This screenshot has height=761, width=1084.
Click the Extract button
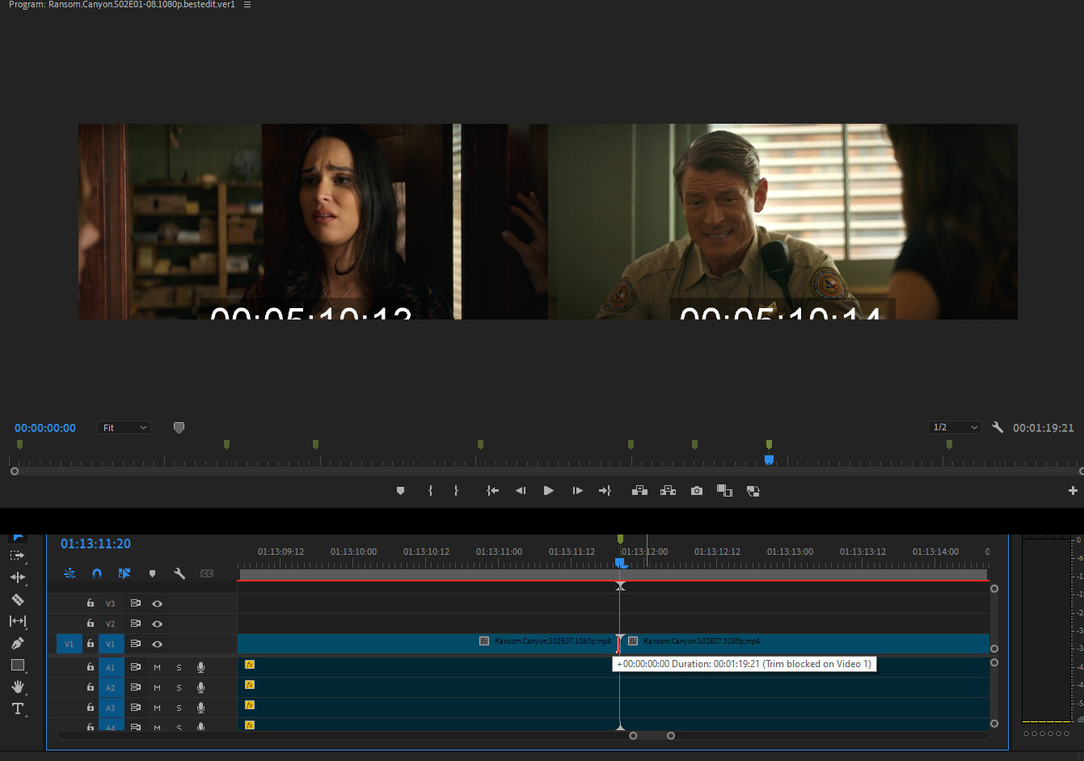click(668, 491)
